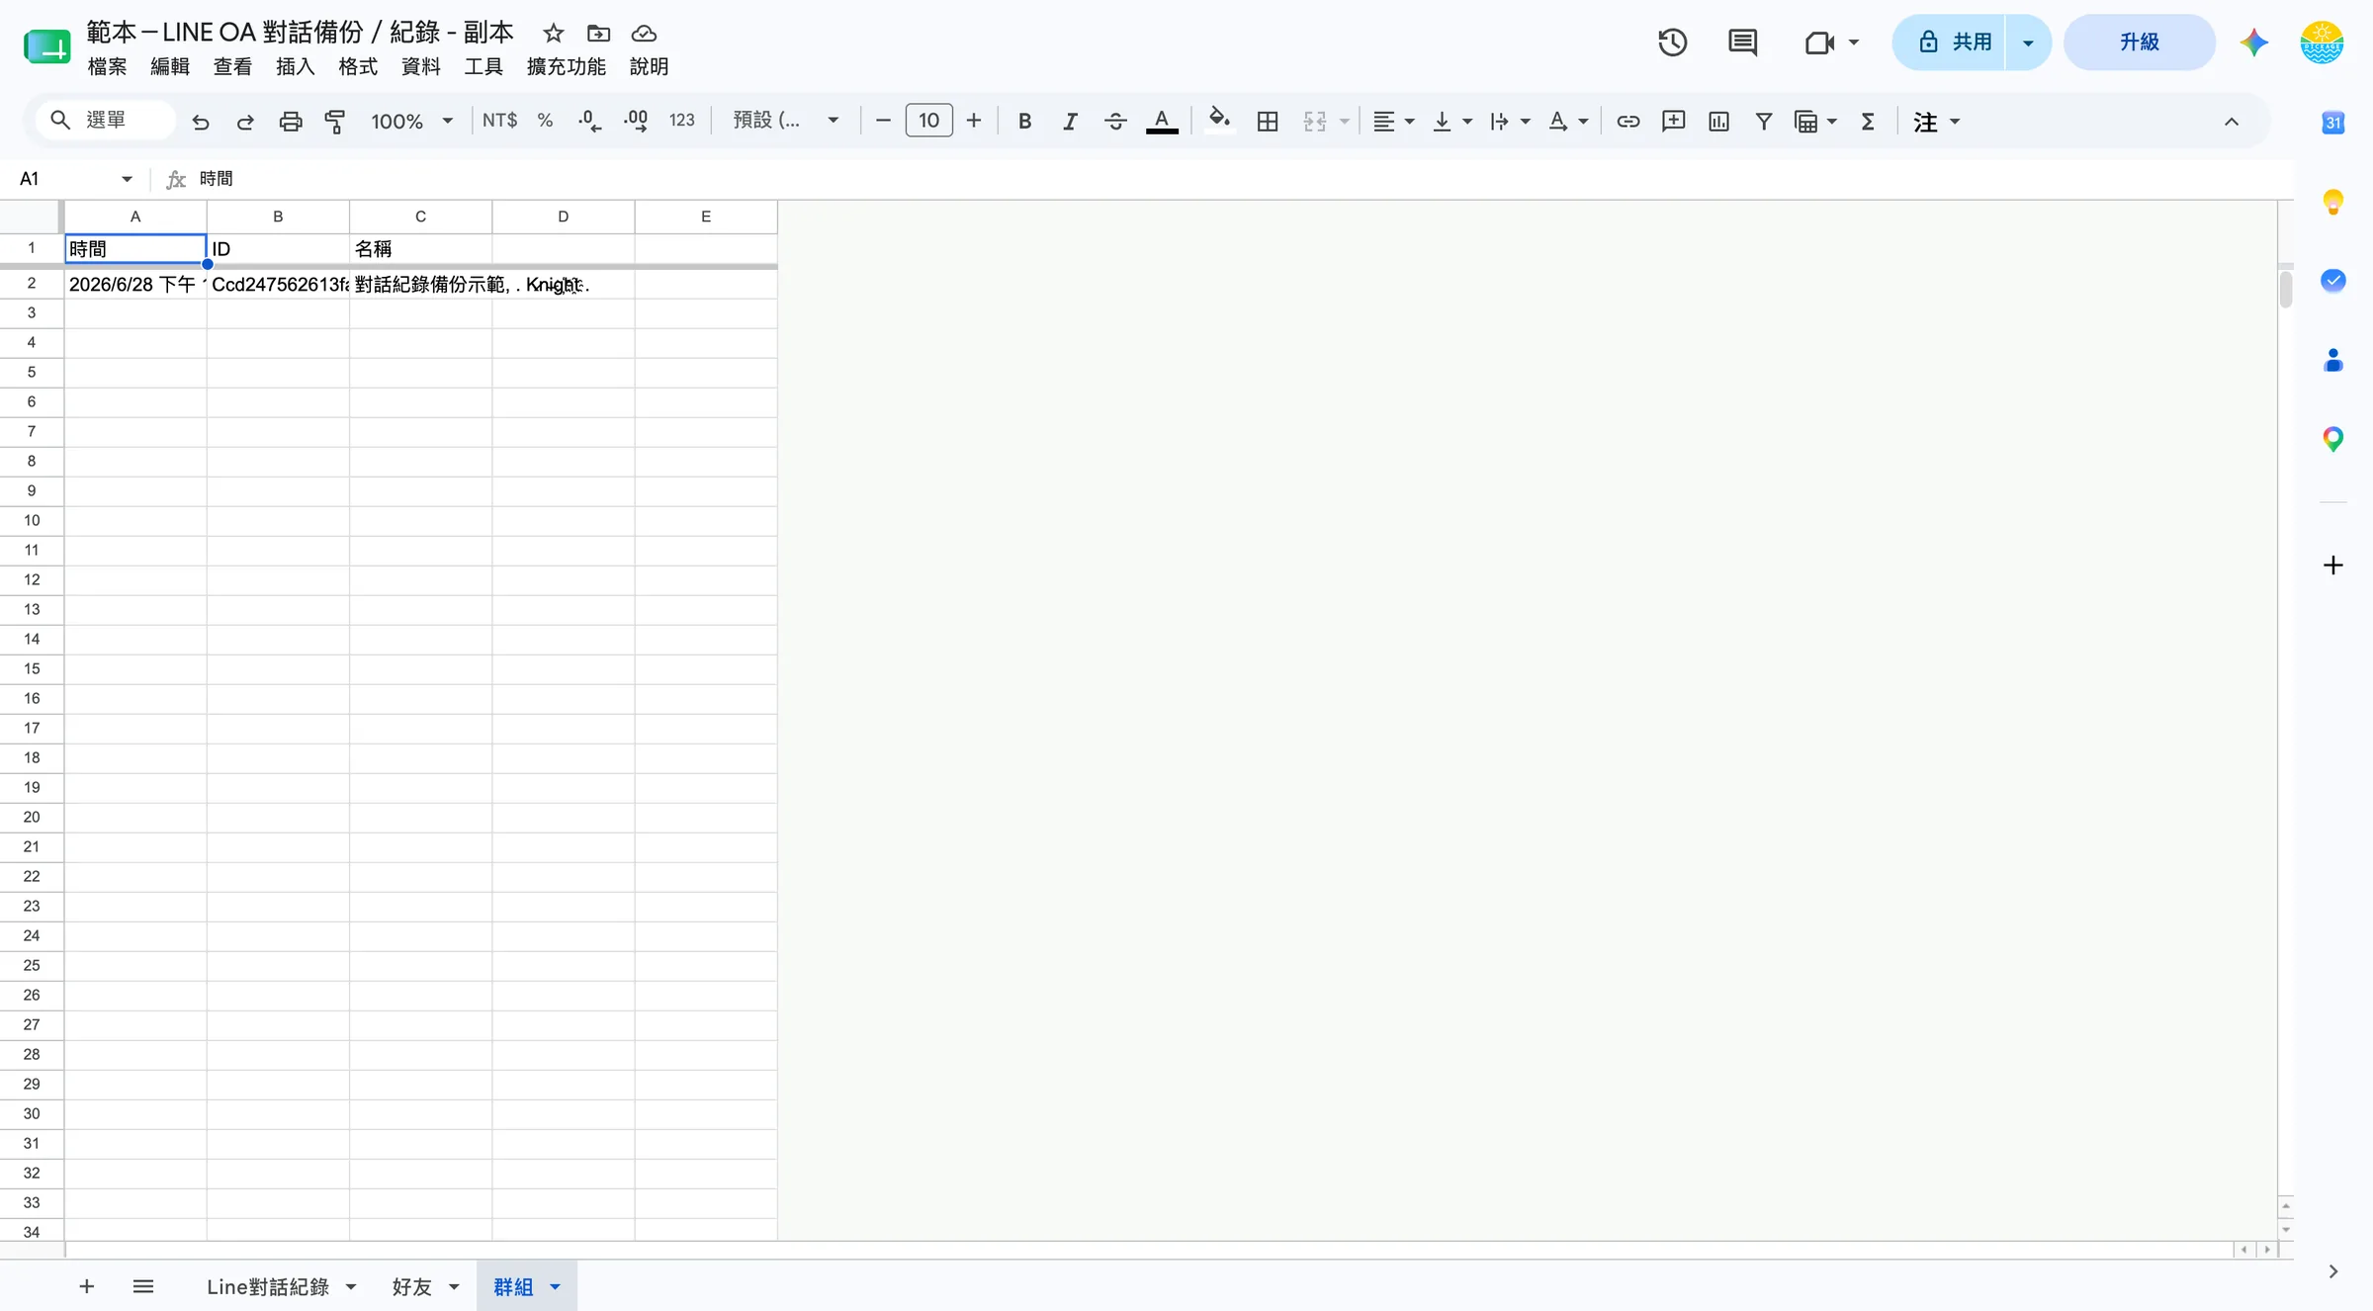Click the font size input field
2373x1311 pixels.
click(928, 121)
